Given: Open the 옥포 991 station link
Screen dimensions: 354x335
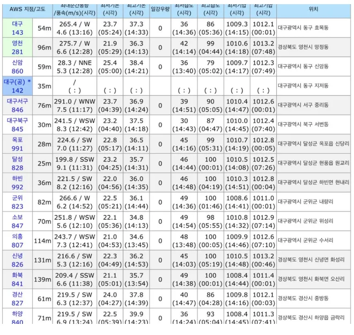Looking at the screenshot, I should pyautogui.click(x=18, y=144).
